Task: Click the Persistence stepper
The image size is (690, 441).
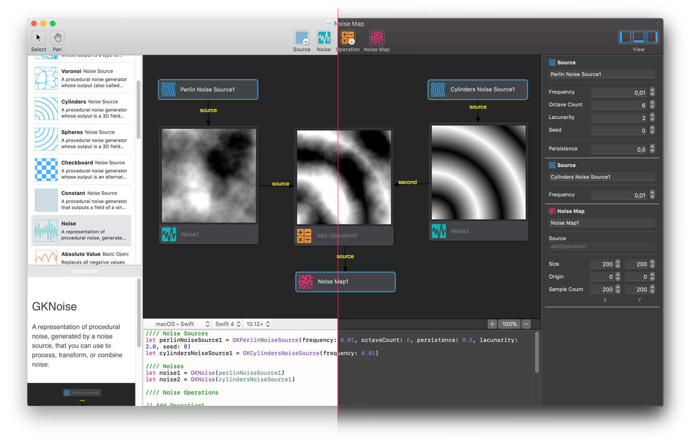Action: tap(652, 149)
